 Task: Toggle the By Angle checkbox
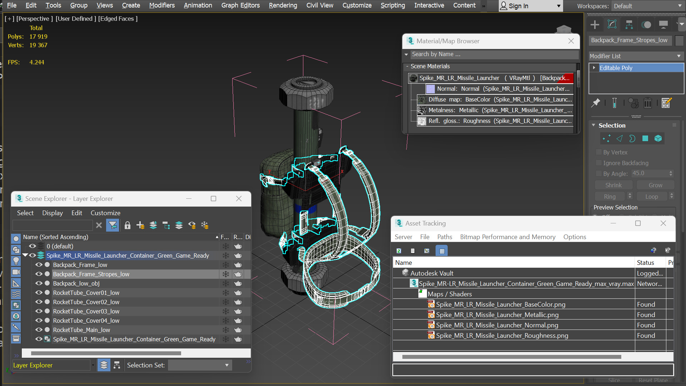tap(599, 174)
